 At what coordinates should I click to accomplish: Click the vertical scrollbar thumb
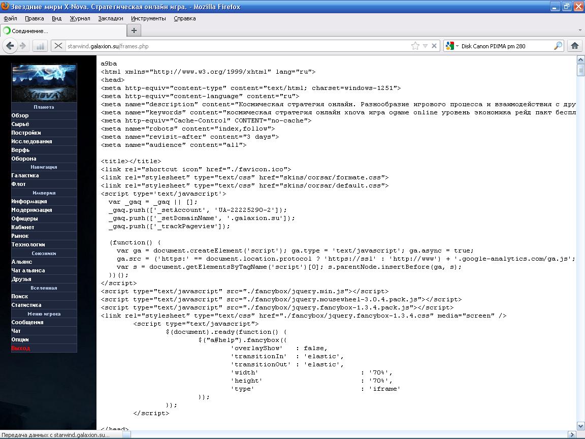click(x=580, y=70)
